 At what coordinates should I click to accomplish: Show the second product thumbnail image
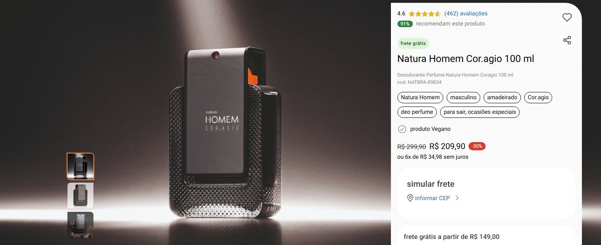pos(80,196)
